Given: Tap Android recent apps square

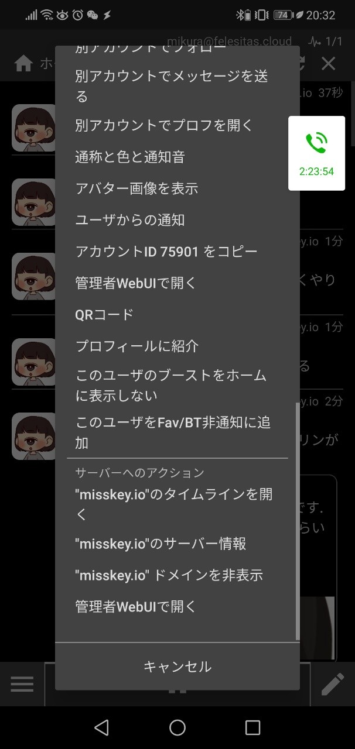Looking at the screenshot, I should [252, 727].
